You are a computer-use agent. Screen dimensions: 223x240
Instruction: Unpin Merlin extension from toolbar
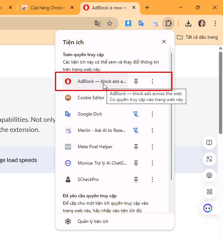136,130
